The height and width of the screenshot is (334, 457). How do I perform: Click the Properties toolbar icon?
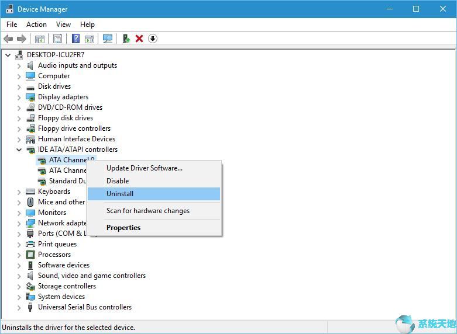coord(57,39)
